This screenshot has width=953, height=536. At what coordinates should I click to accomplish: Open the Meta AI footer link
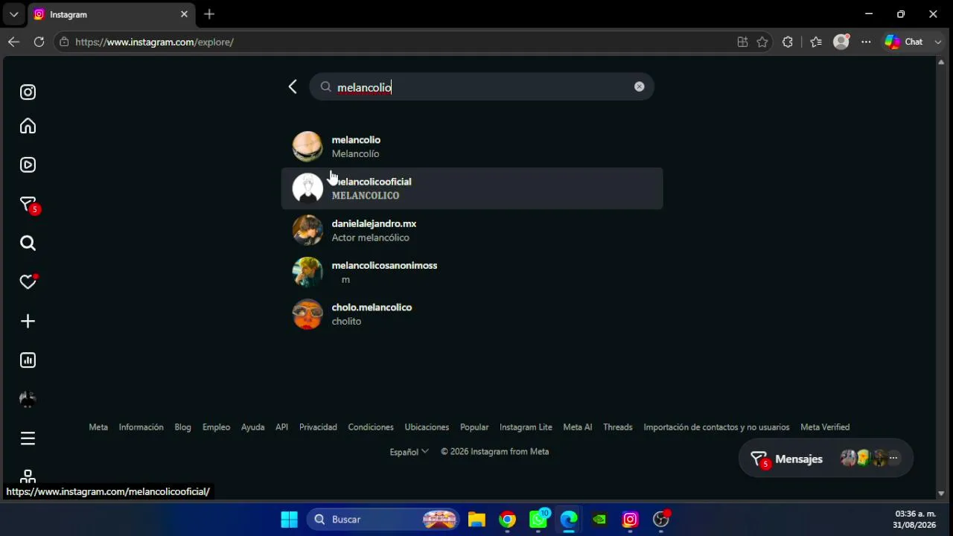tap(578, 427)
